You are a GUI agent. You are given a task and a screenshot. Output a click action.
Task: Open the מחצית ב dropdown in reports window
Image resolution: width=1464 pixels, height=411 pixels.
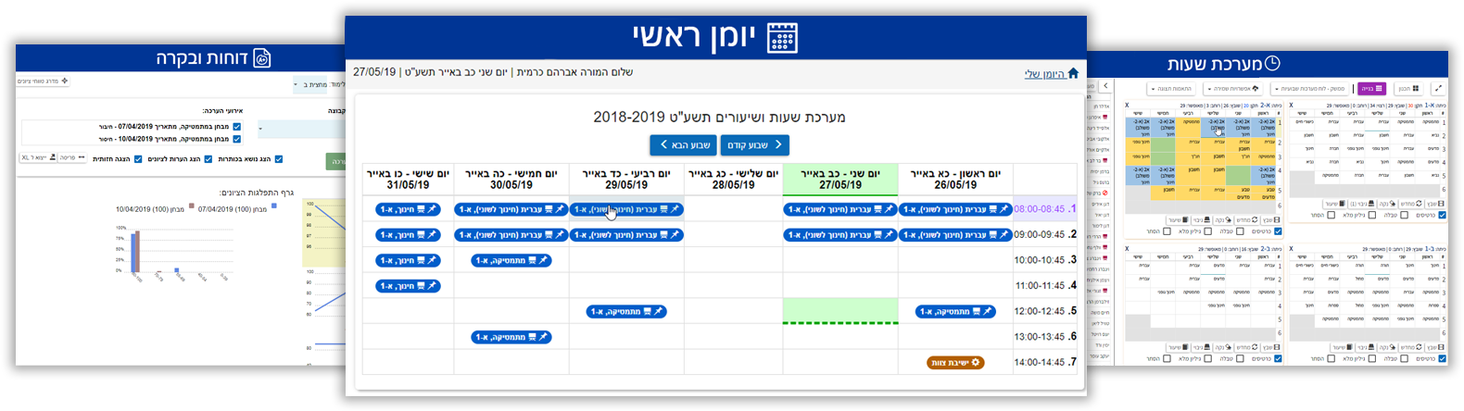tap(309, 84)
